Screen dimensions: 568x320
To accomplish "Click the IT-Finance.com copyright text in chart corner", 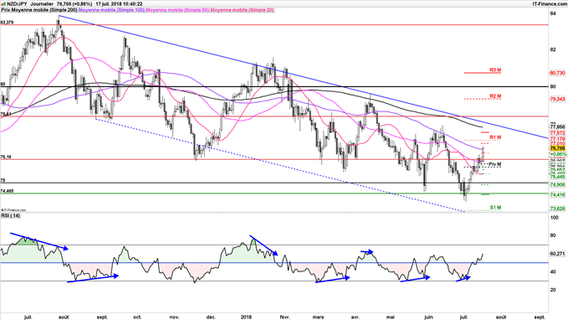I will pos(13,209).
